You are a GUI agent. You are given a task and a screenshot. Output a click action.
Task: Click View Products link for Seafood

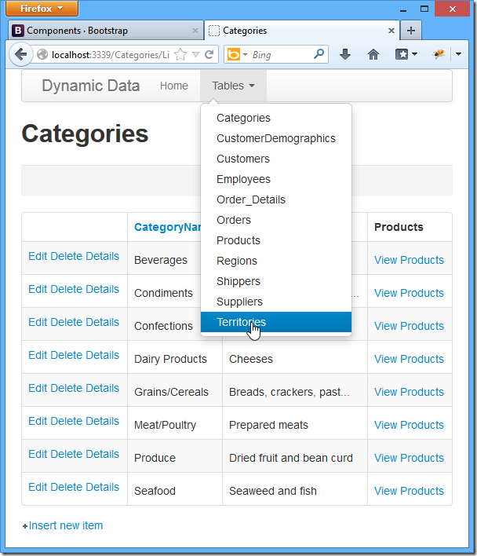pos(409,491)
